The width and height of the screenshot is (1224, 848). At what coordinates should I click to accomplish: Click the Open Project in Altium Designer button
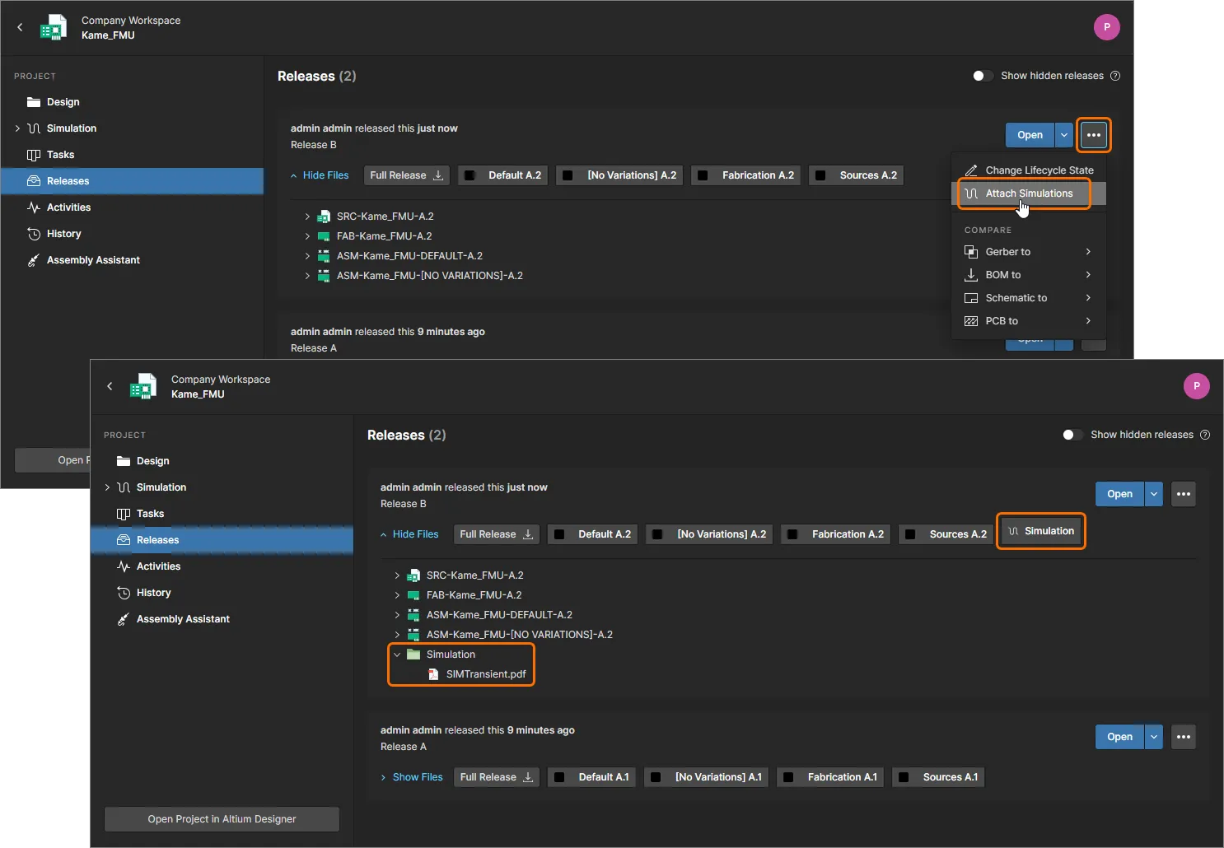click(x=222, y=819)
